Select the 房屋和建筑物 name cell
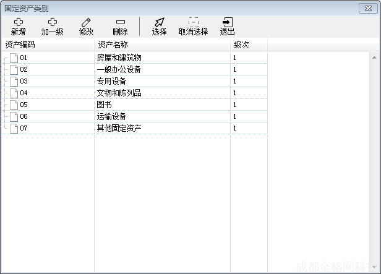The height and width of the screenshot is (274, 381). coord(119,58)
